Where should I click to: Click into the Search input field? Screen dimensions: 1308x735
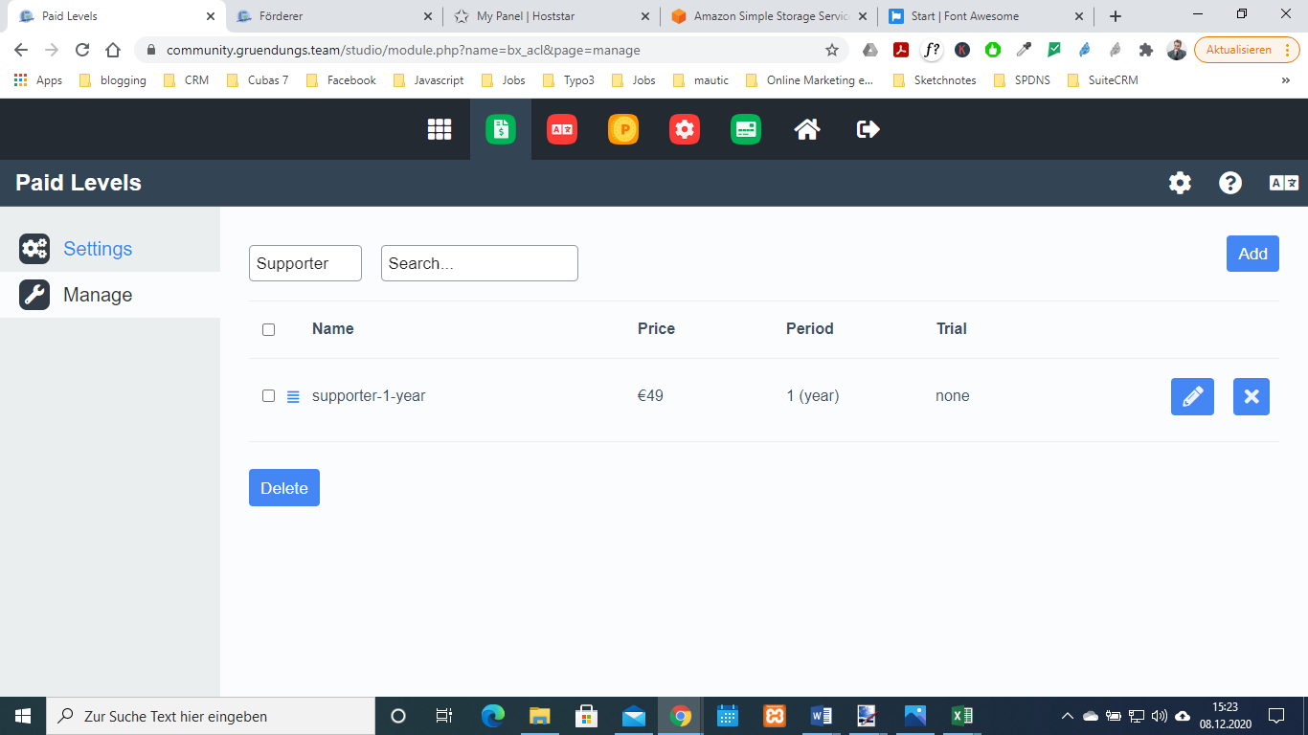(480, 263)
